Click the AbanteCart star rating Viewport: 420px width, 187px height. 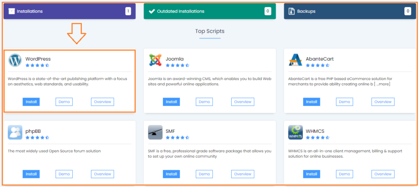click(x=318, y=65)
